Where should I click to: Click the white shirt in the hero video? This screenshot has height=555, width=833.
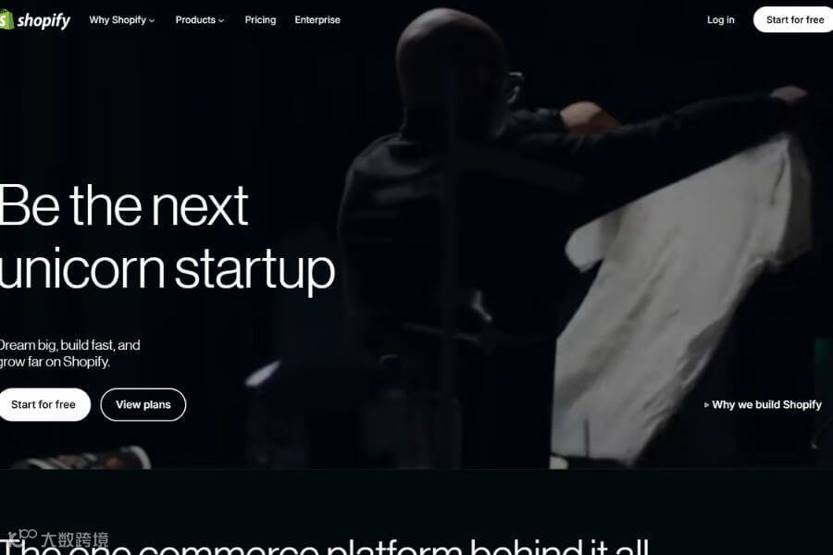pyautogui.click(x=680, y=298)
